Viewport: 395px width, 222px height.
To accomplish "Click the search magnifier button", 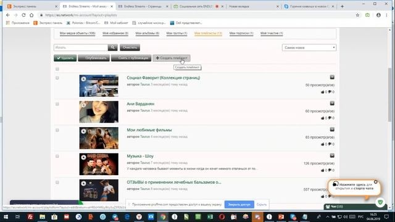I will pos(112,47).
